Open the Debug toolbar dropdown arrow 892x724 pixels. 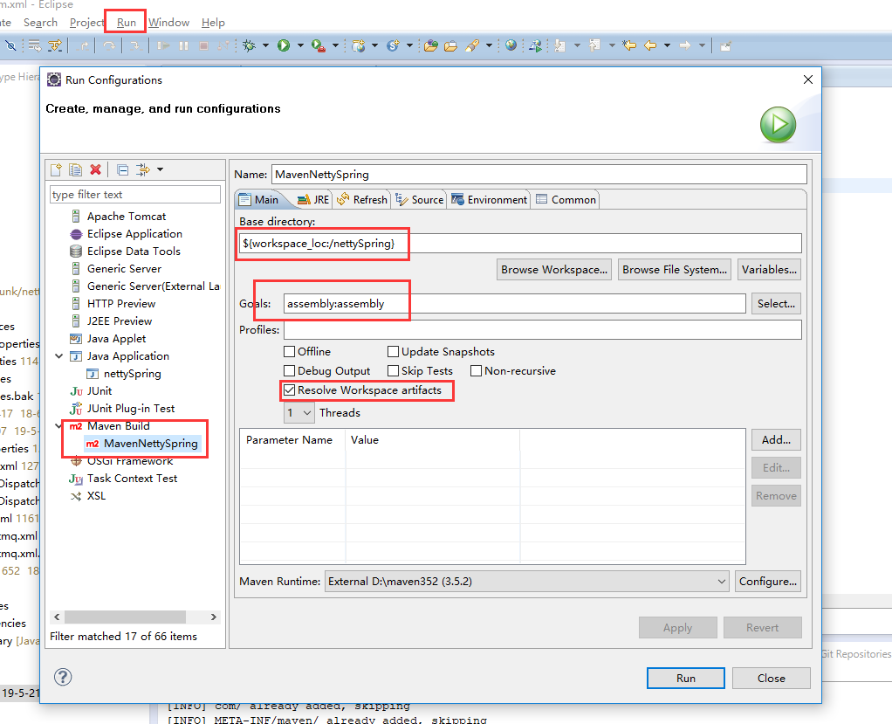265,45
